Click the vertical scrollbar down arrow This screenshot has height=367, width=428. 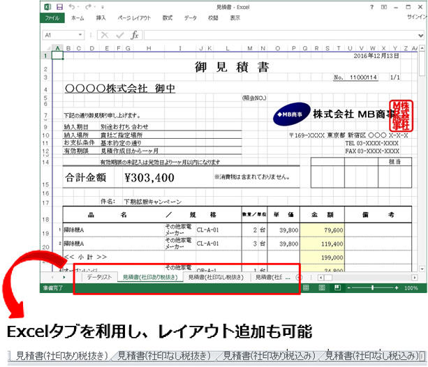click(422, 269)
